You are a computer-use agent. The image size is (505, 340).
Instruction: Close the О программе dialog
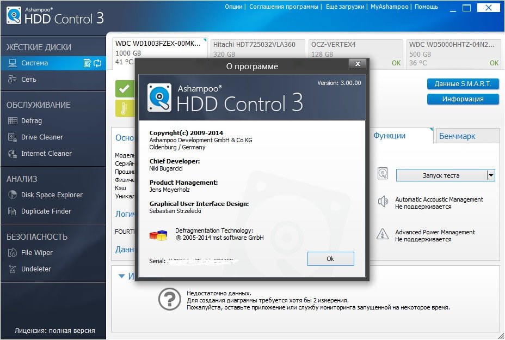(358, 64)
